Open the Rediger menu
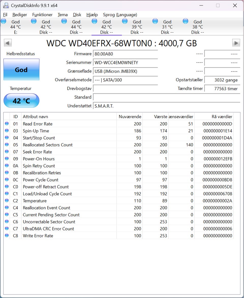Image resolution: width=244 pixels, height=298 pixels. [x=20, y=15]
